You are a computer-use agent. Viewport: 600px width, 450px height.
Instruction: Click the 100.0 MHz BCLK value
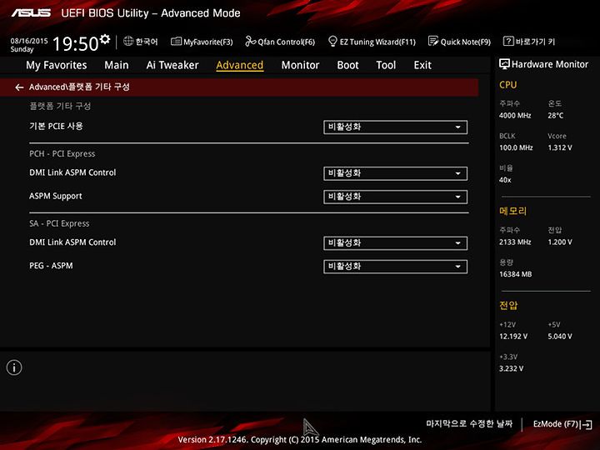tap(516, 147)
